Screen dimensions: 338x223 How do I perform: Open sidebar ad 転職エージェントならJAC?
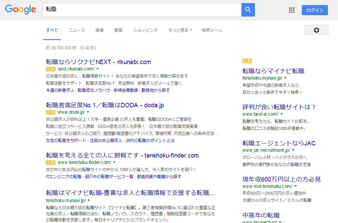pyautogui.click(x=279, y=143)
